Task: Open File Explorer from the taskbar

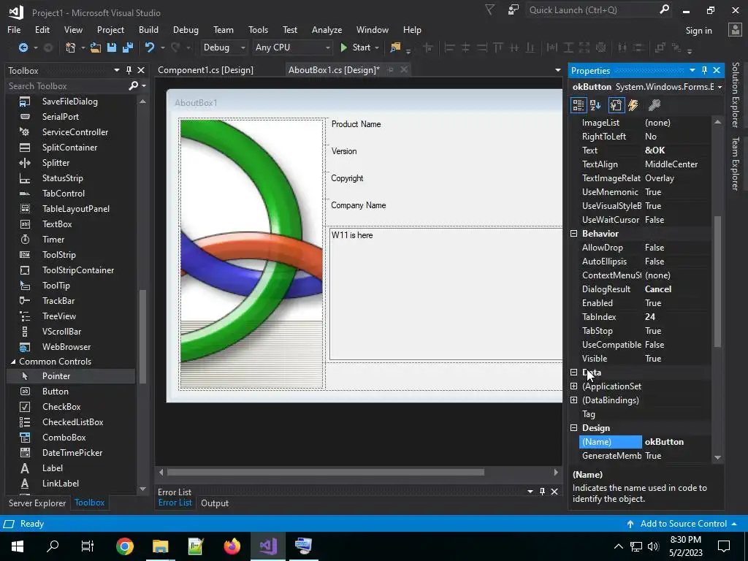Action: [x=160, y=546]
